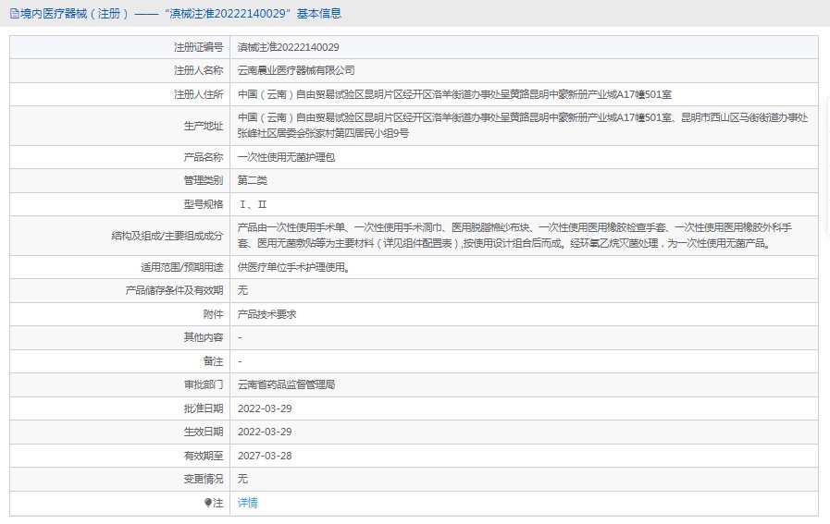Image resolution: width=830 pixels, height=524 pixels.
Task: Select the product composition description text
Action: (x=514, y=236)
